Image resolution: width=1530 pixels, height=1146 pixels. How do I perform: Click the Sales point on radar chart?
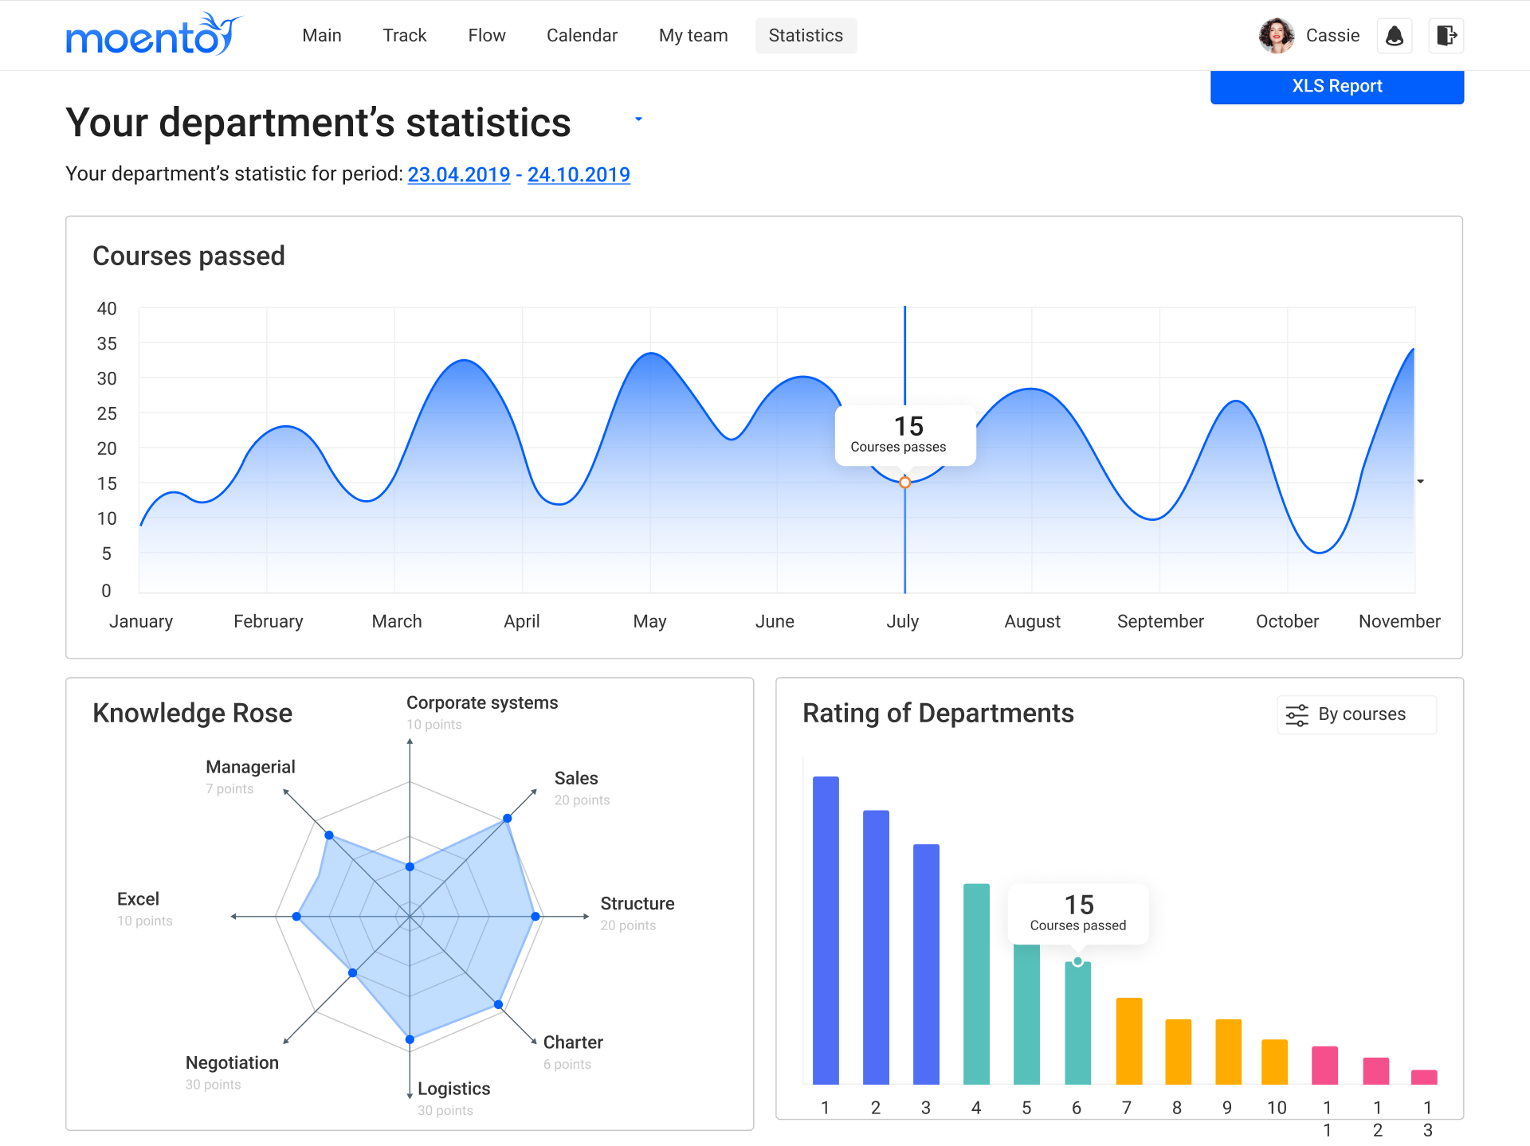point(507,819)
